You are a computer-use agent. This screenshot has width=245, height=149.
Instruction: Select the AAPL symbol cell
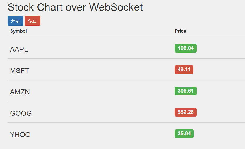click(x=19, y=49)
